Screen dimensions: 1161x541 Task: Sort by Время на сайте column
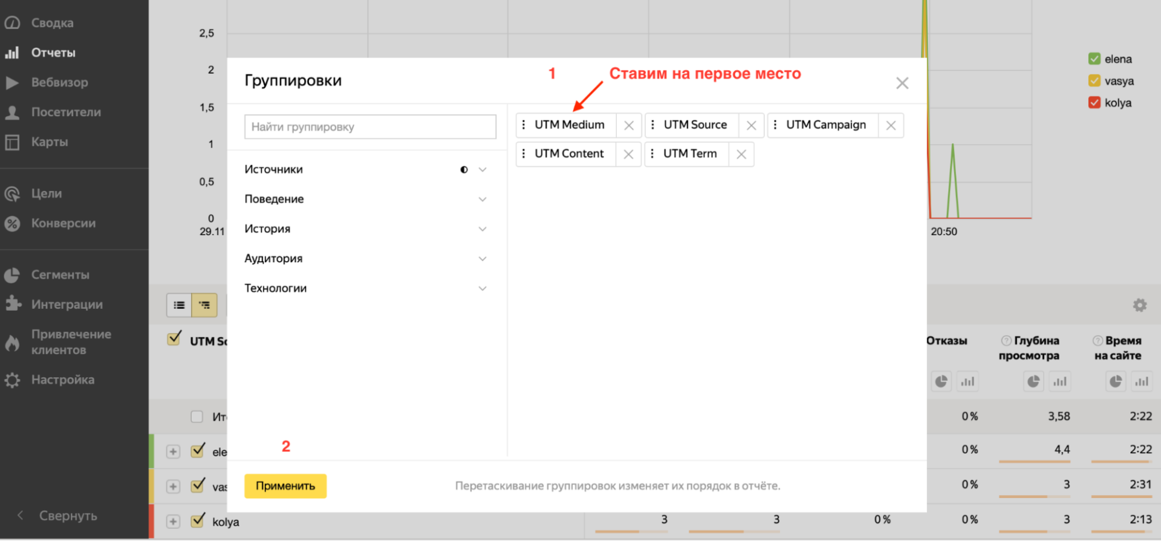[1118, 348]
